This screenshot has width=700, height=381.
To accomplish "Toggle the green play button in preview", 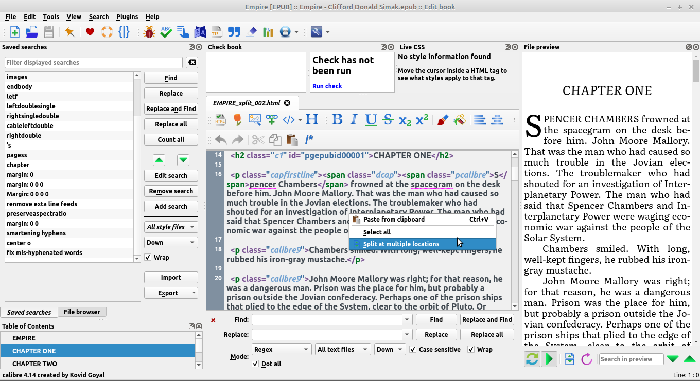I will (549, 359).
